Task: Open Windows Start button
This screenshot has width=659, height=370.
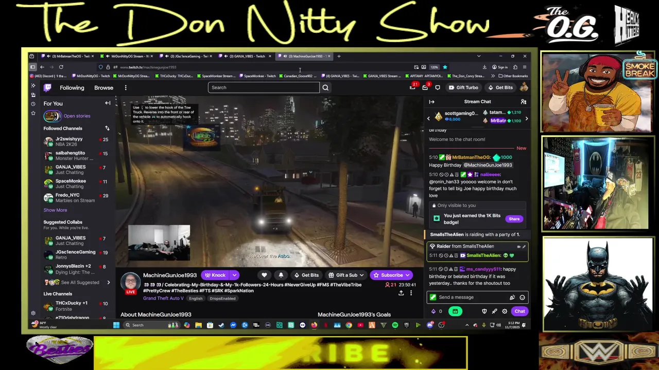Action: pyautogui.click(x=116, y=325)
